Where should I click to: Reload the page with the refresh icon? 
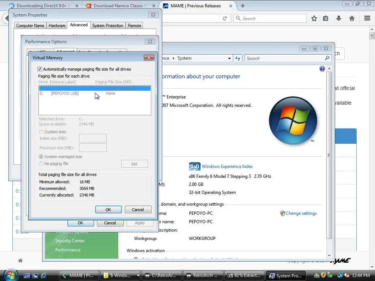coord(224,18)
